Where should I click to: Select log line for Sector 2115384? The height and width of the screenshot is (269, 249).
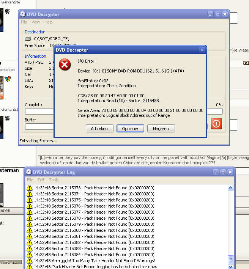point(94,255)
